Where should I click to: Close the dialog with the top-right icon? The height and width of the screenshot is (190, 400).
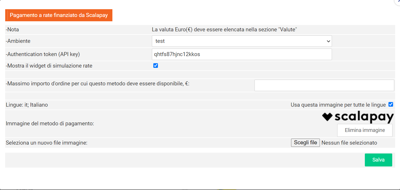(x=398, y=1)
